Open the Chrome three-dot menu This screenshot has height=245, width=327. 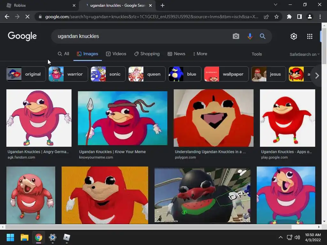320,17
